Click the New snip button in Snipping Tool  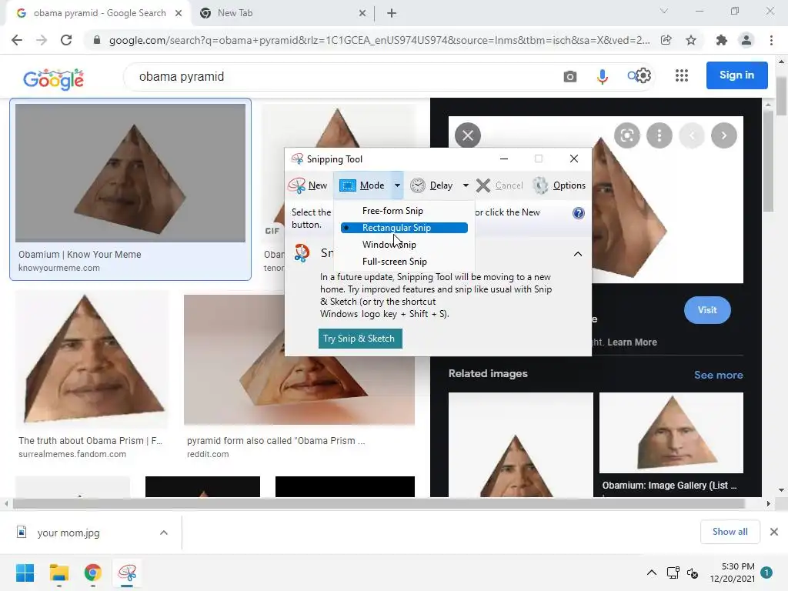[x=308, y=185]
